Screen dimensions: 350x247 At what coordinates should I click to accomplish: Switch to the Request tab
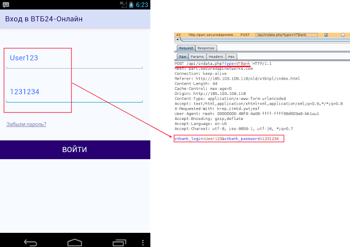pos(186,48)
